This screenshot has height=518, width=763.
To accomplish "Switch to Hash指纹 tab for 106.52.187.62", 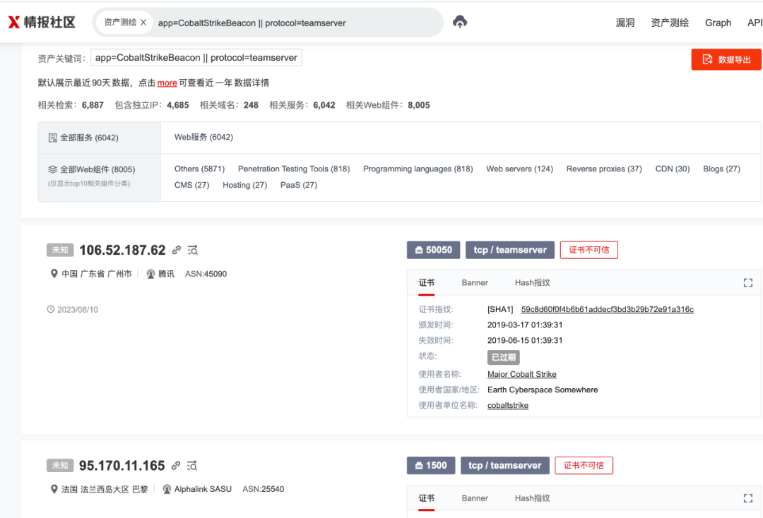I will [x=533, y=283].
